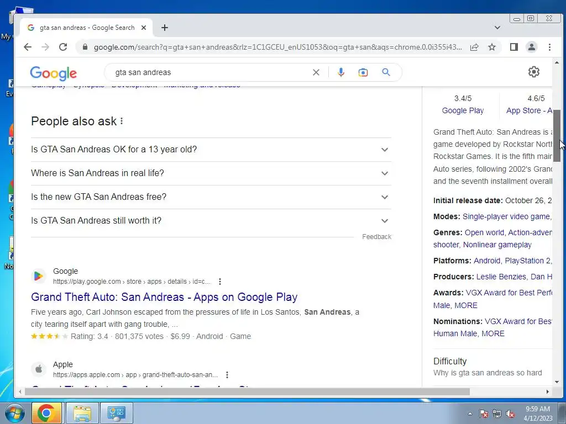This screenshot has width=566, height=424.
Task: Open more options for the Apple result
Action: coord(227,375)
